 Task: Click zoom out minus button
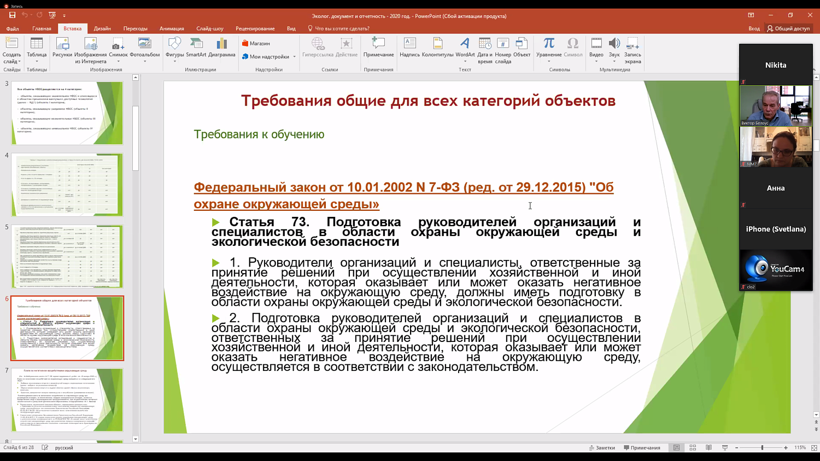pos(736,447)
